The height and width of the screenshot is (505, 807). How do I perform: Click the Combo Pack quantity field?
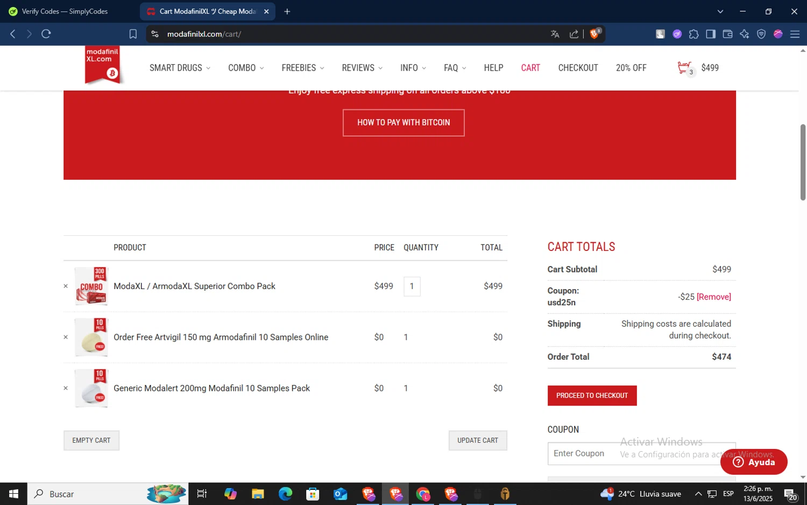point(412,286)
